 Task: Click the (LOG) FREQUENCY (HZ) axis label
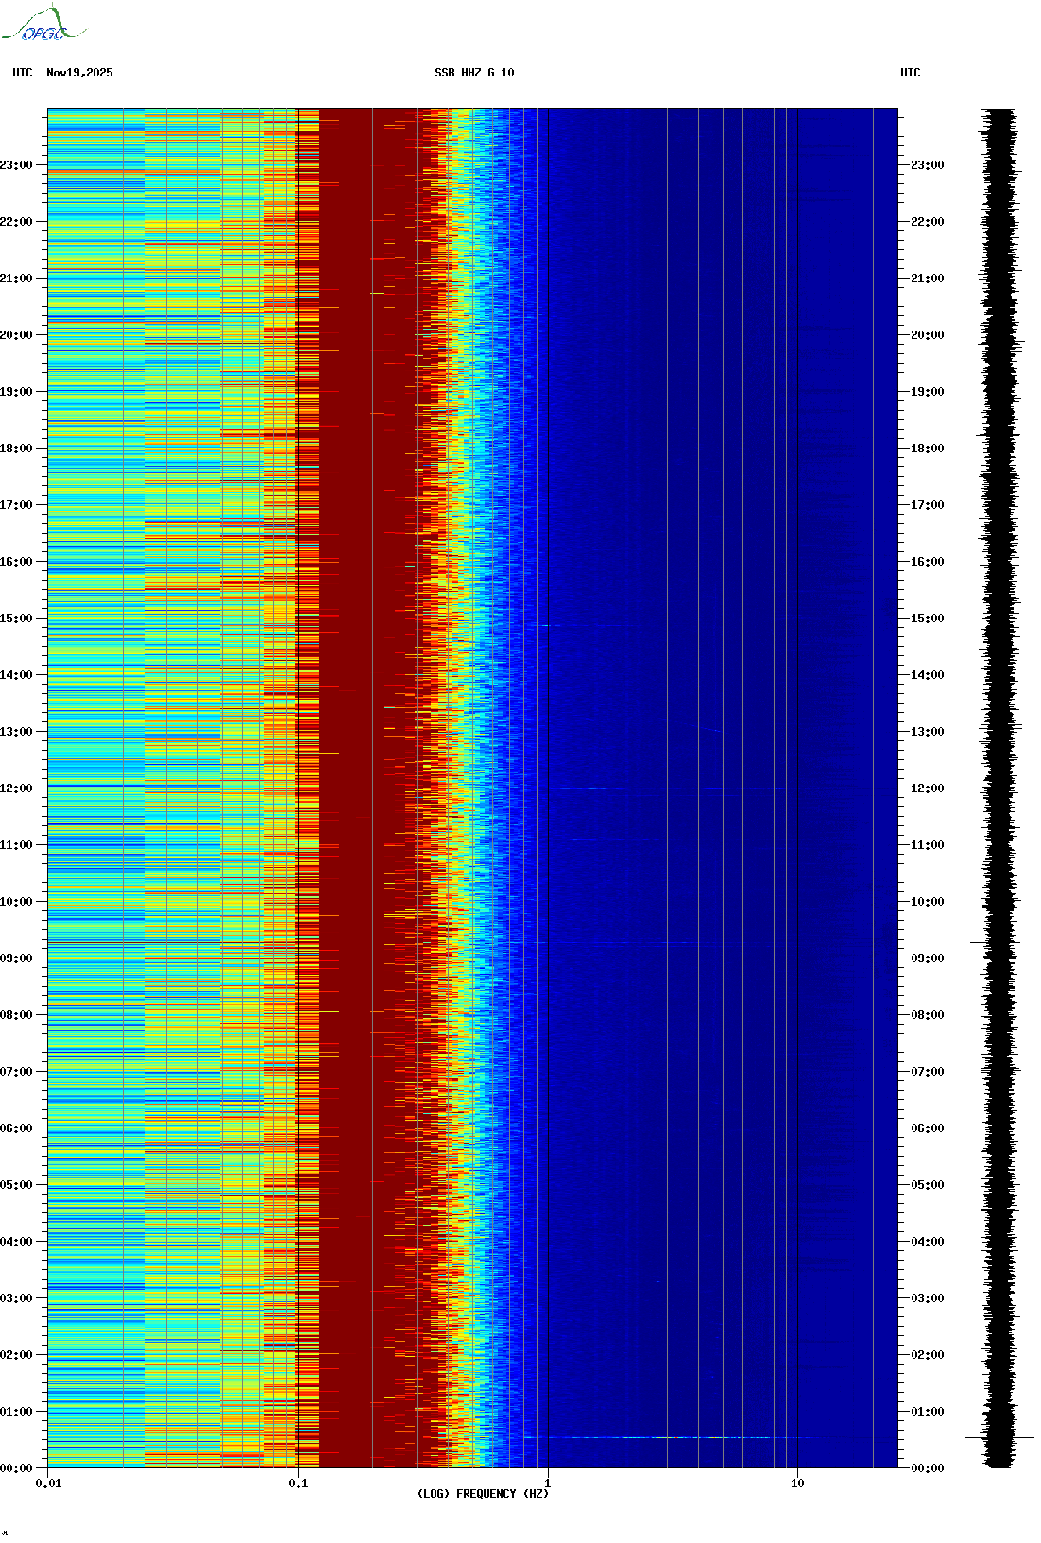(483, 1494)
